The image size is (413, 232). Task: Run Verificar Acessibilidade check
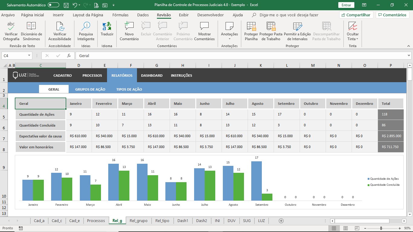click(x=60, y=26)
